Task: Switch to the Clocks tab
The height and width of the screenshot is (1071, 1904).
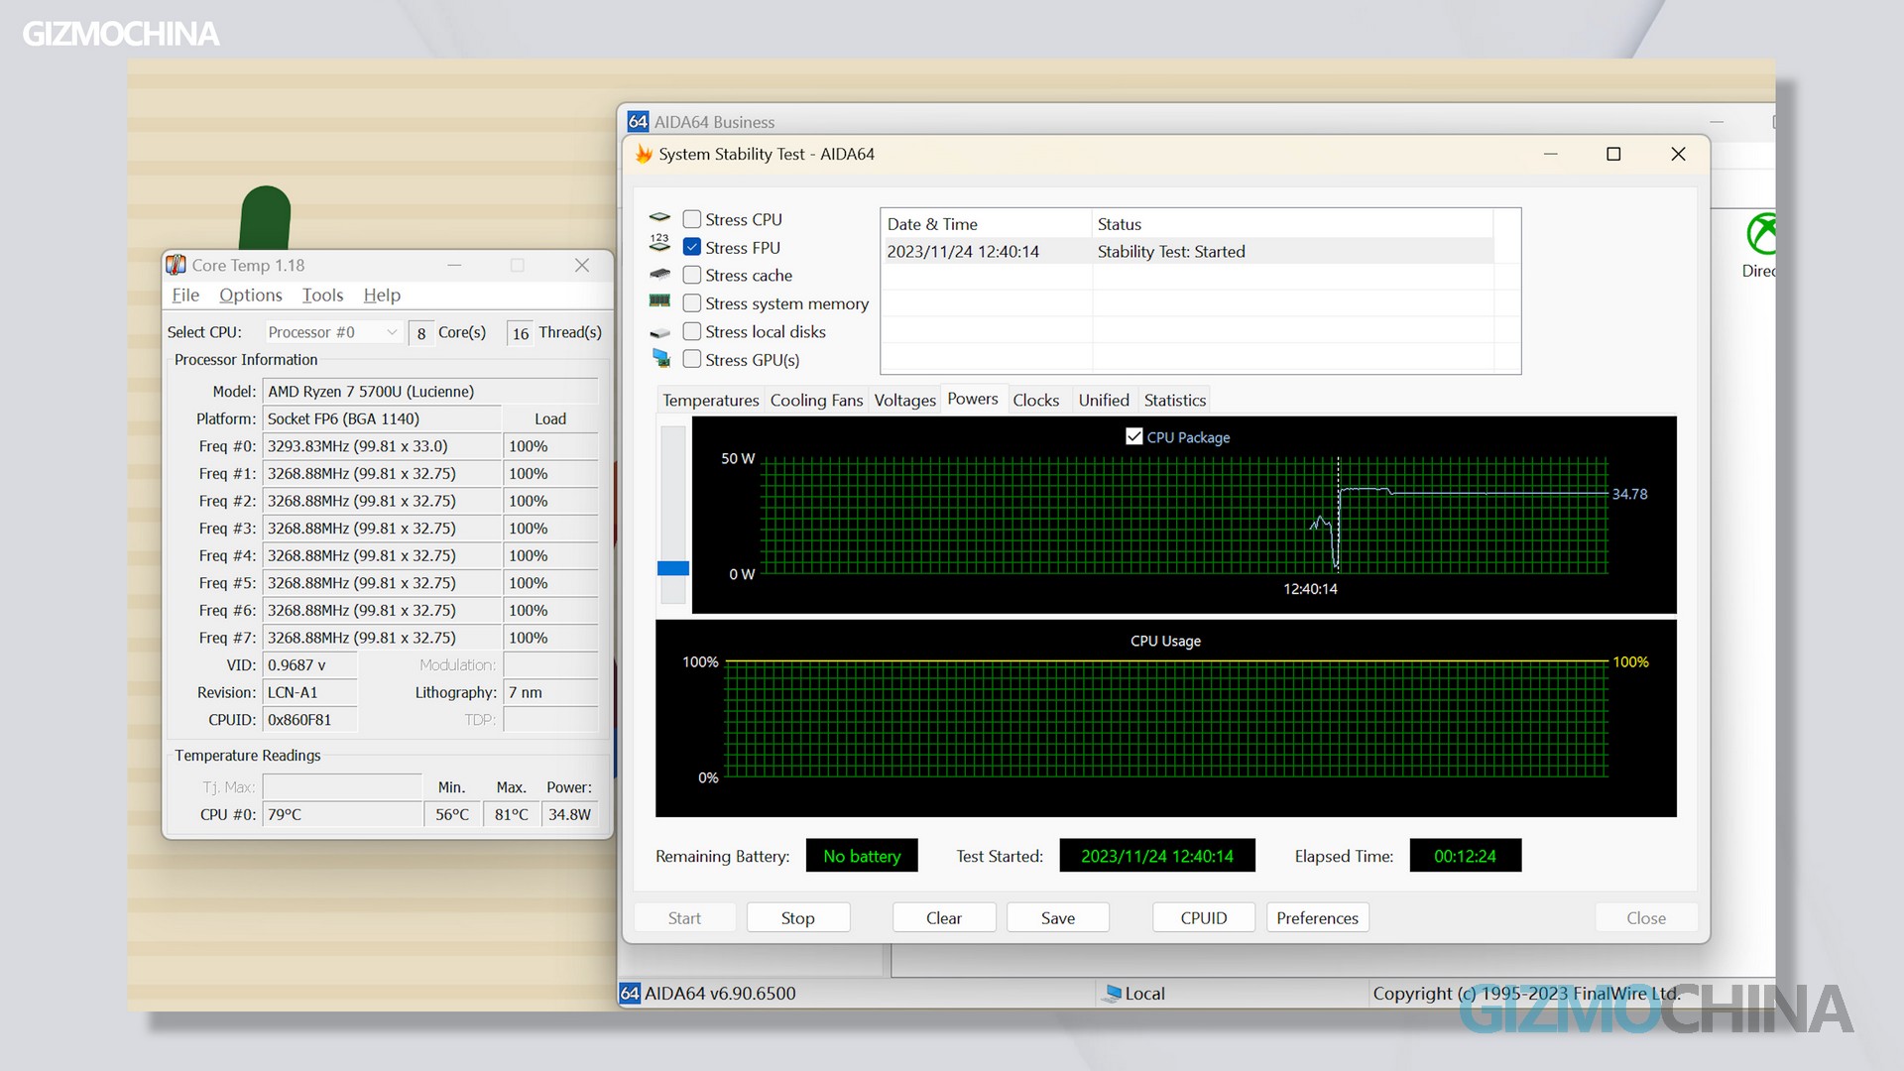Action: (x=1035, y=400)
